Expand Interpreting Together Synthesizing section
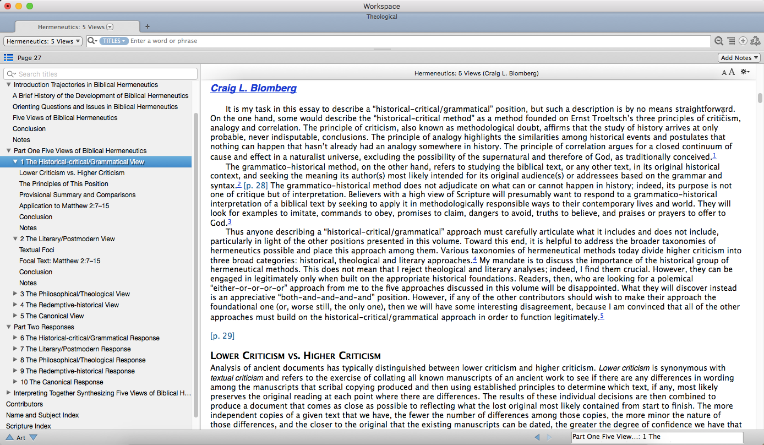The image size is (764, 445). point(8,393)
